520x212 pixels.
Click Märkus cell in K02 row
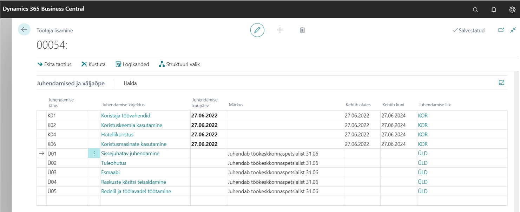pyautogui.click(x=285, y=125)
